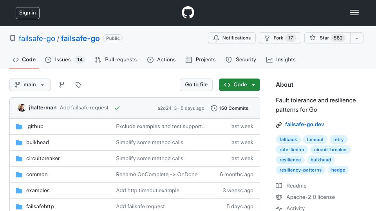The height and width of the screenshot is (211, 376).
Task: Select the hedge topic tag
Action: point(338,170)
